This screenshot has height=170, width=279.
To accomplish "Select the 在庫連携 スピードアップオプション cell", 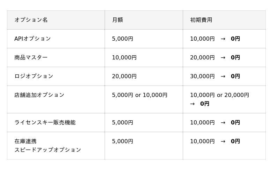I will [x=48, y=146].
